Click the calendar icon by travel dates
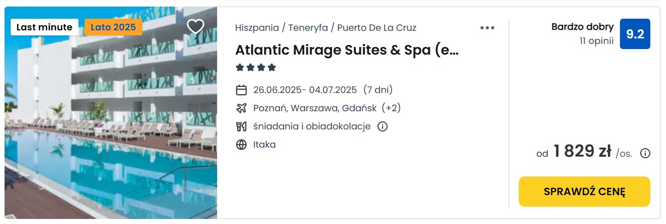The height and width of the screenshot is (224, 666). click(241, 90)
